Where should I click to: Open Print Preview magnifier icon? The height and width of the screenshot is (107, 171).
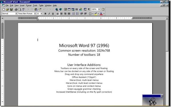20,9
